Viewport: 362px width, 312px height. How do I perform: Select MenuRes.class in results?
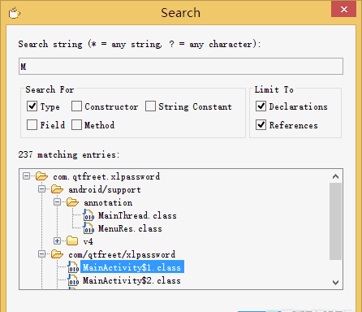(130, 228)
